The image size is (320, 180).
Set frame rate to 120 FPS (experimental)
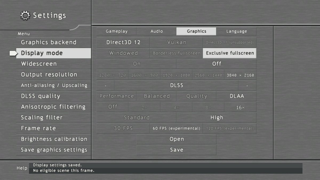[x=230, y=129]
